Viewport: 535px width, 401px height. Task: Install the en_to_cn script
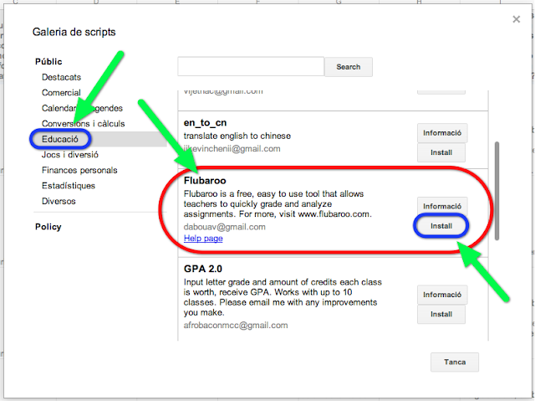[x=441, y=152]
